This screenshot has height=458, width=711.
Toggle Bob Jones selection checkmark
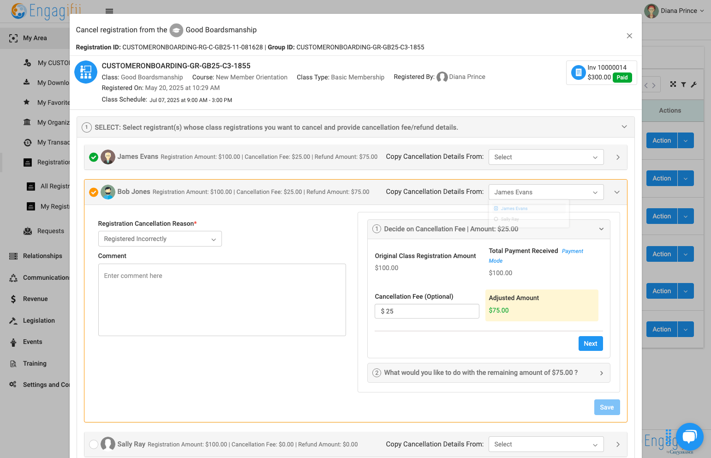[x=94, y=192]
